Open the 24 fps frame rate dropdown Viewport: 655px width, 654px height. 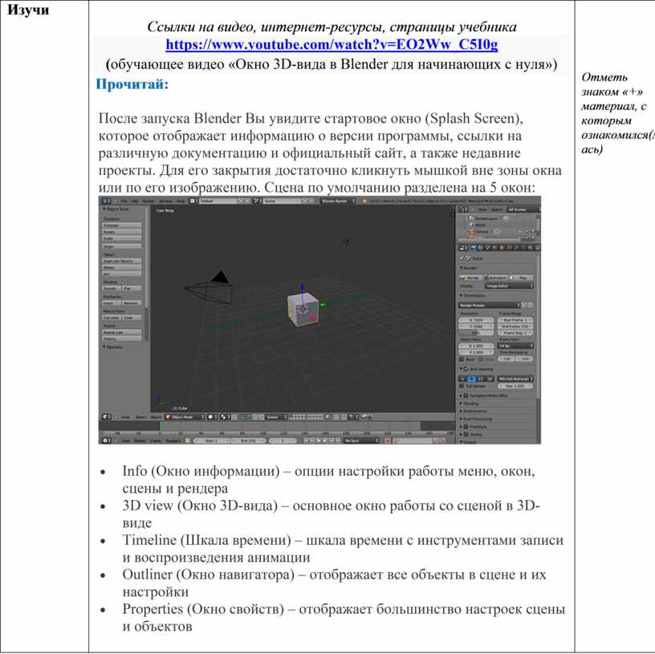(x=515, y=346)
